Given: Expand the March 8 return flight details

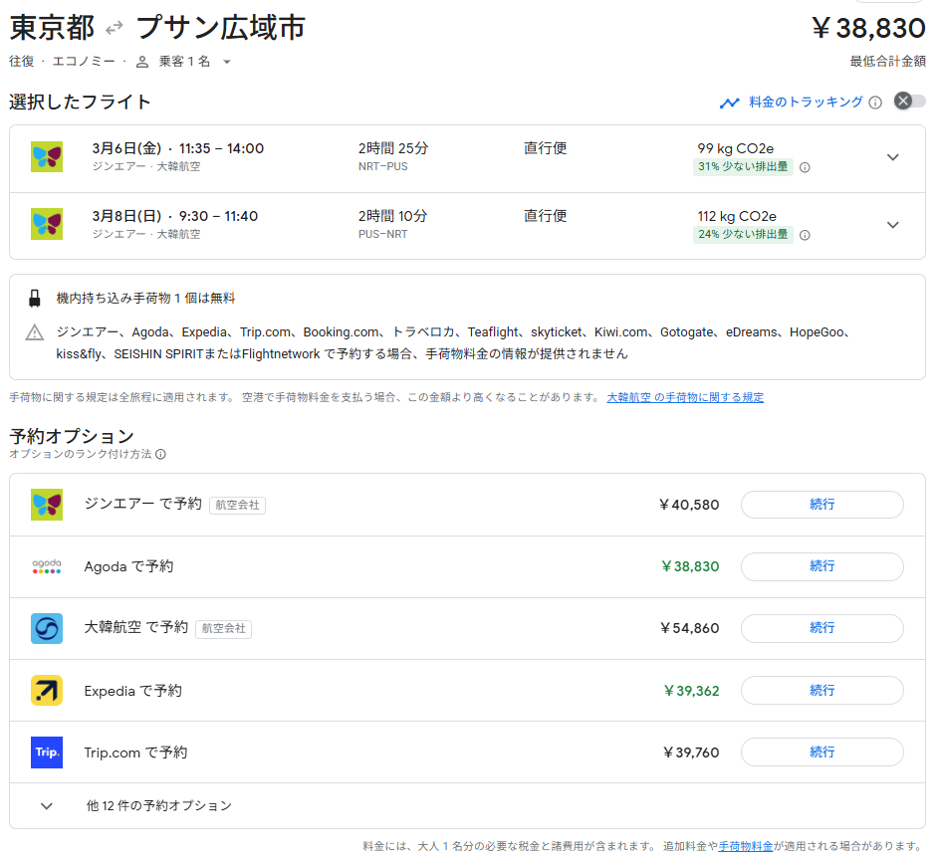Looking at the screenshot, I should (x=892, y=225).
